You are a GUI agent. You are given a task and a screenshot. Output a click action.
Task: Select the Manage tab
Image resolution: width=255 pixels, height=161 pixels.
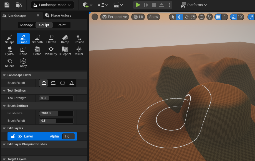(27, 25)
